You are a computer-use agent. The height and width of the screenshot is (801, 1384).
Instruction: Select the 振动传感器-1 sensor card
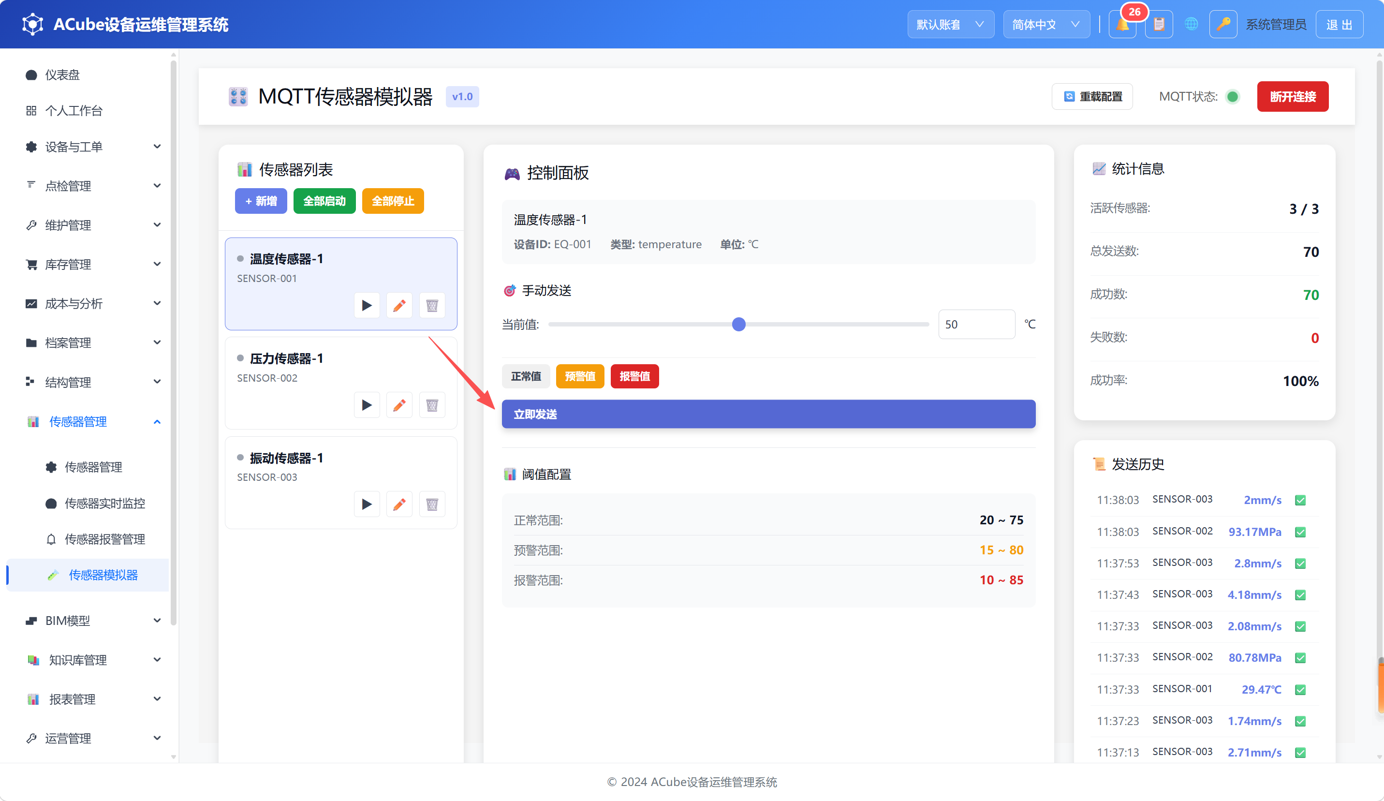(341, 482)
